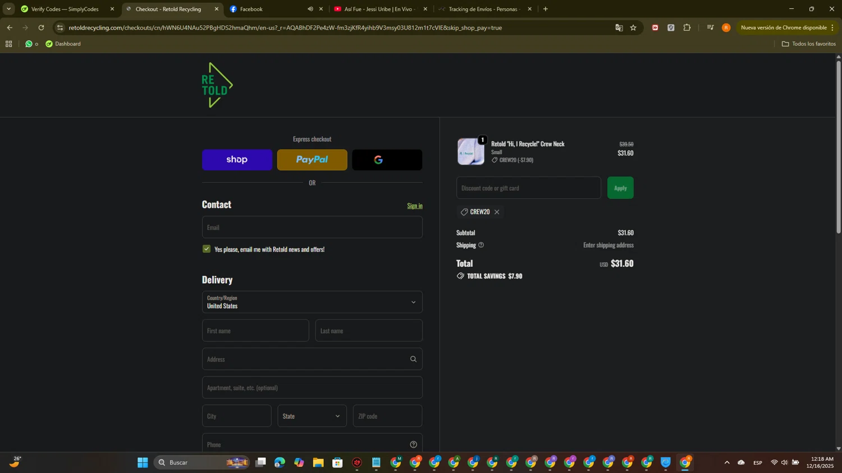
Task: Open Country/Region dropdown
Action: [312, 302]
